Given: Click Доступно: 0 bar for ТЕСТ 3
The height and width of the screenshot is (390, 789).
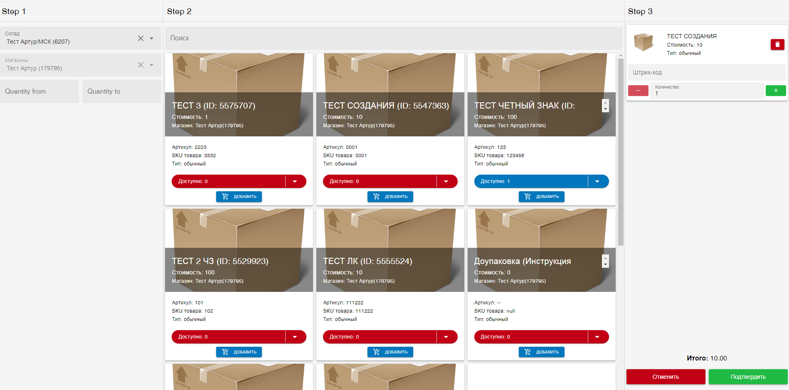Looking at the screenshot, I should 229,181.
